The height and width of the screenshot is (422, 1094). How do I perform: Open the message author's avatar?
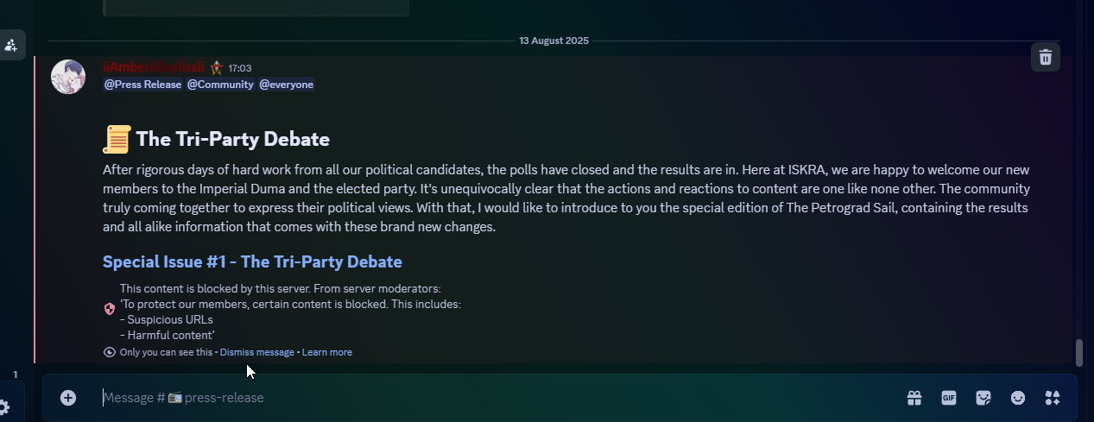pyautogui.click(x=68, y=77)
